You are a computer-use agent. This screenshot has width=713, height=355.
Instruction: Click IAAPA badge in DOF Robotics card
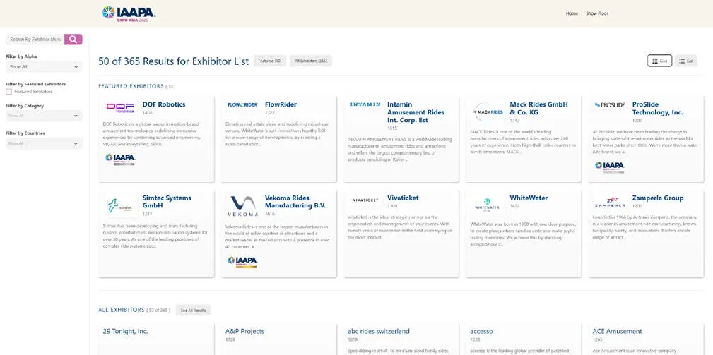(120, 159)
